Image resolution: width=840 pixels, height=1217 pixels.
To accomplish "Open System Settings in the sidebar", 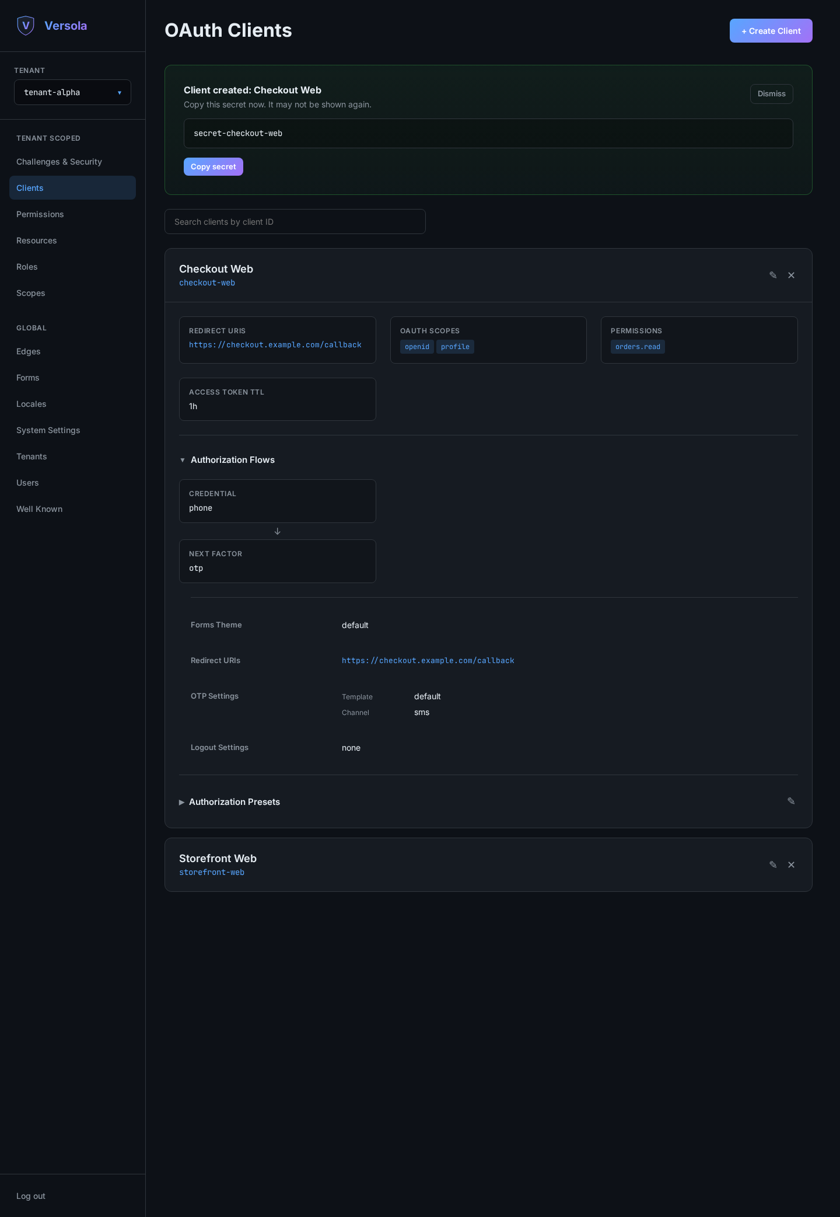I will pyautogui.click(x=72, y=430).
